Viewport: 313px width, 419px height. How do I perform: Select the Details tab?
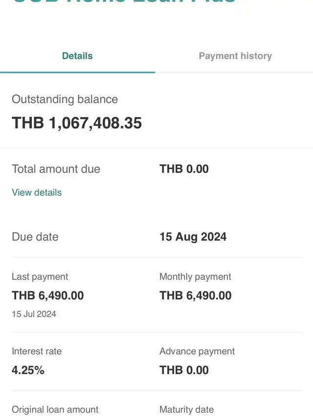pyautogui.click(x=77, y=56)
